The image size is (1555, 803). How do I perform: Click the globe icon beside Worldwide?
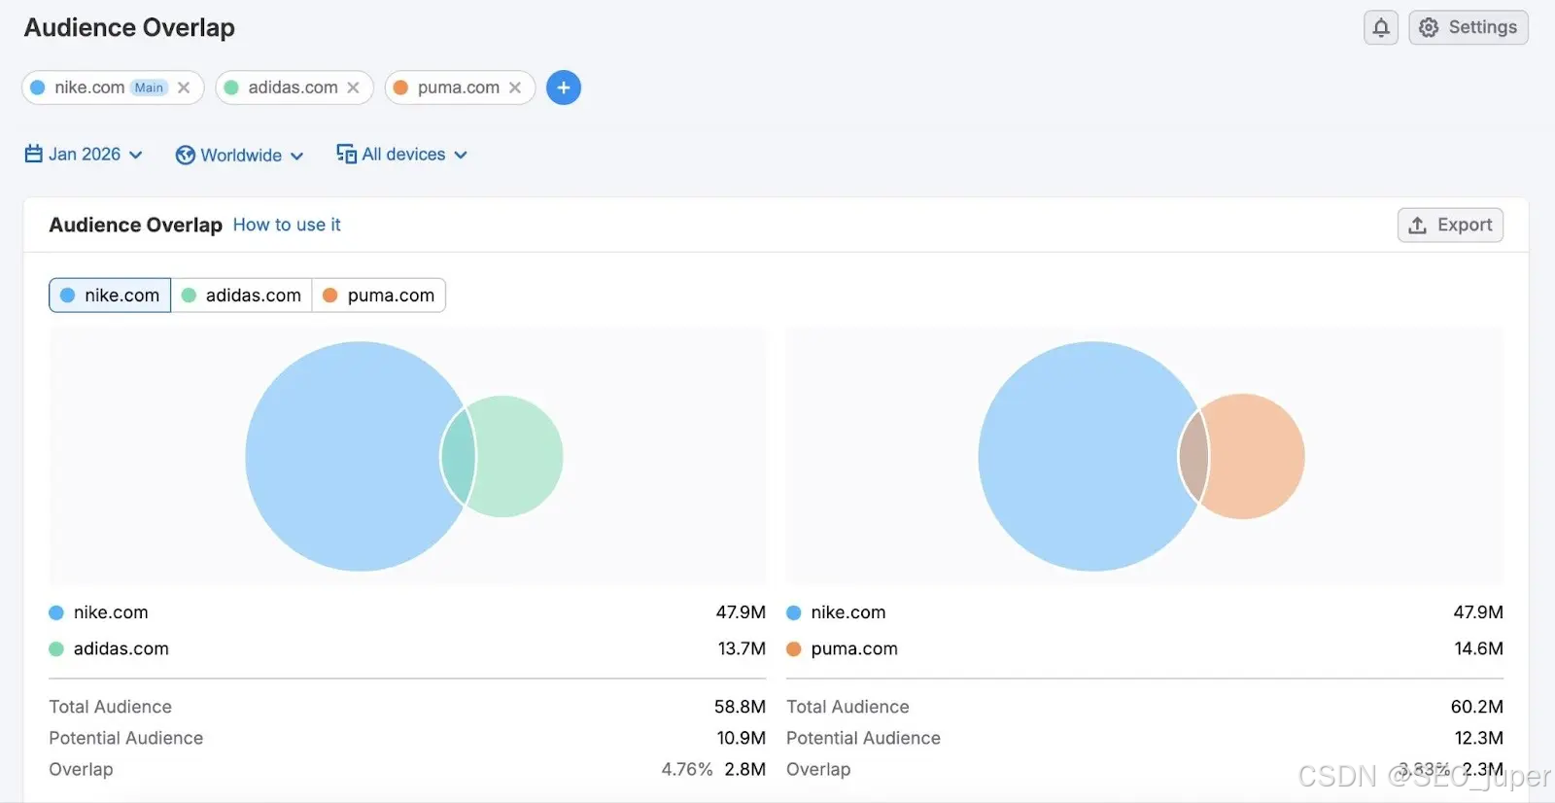click(x=186, y=156)
